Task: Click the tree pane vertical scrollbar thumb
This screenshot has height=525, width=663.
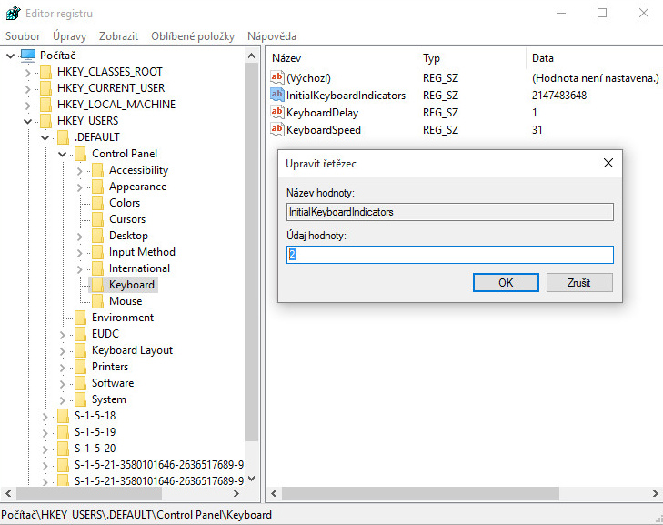Action: click(252, 252)
